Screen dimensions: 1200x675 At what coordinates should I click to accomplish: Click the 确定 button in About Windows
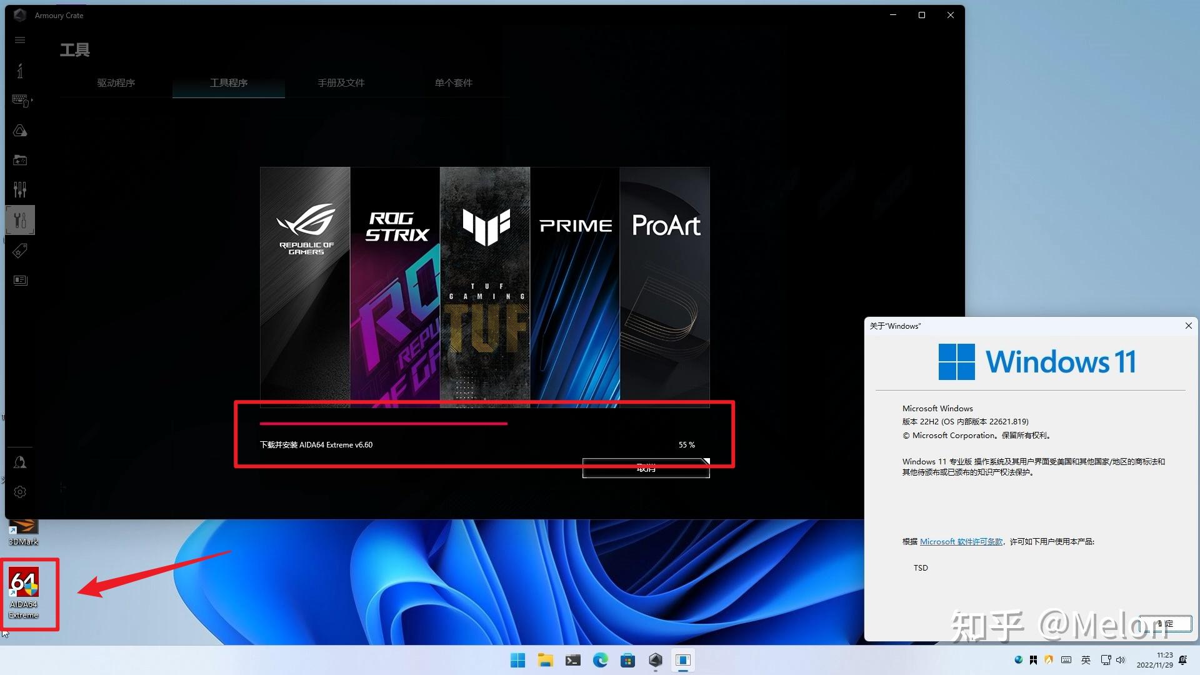(x=1165, y=624)
